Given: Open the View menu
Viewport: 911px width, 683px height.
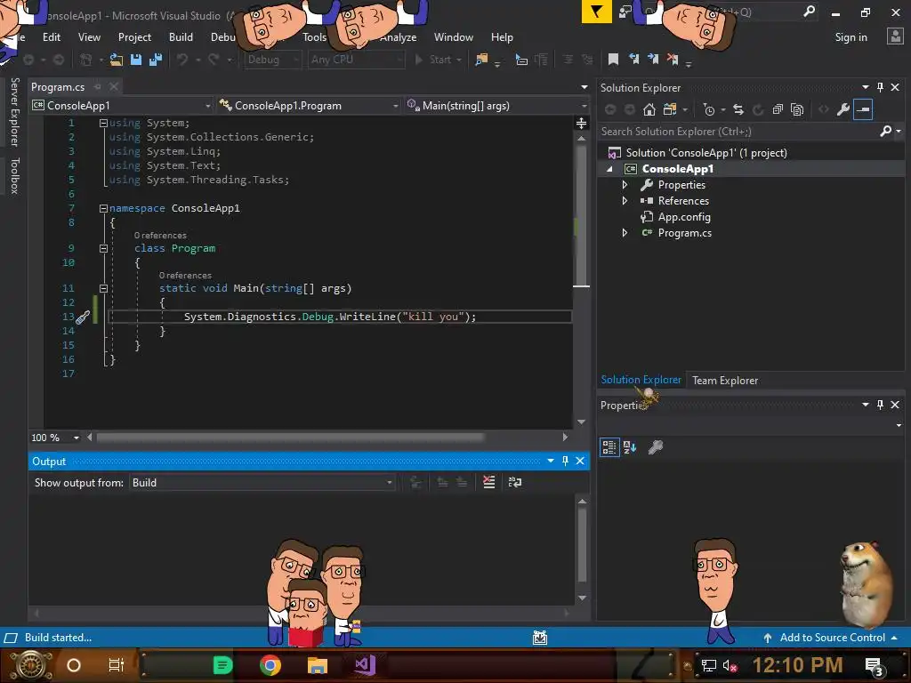Looking at the screenshot, I should click(89, 37).
